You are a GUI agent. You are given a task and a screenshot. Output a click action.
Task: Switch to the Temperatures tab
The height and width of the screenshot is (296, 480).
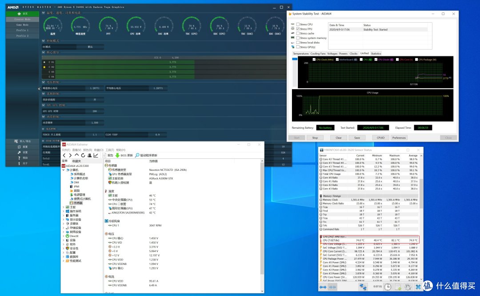pyautogui.click(x=301, y=54)
